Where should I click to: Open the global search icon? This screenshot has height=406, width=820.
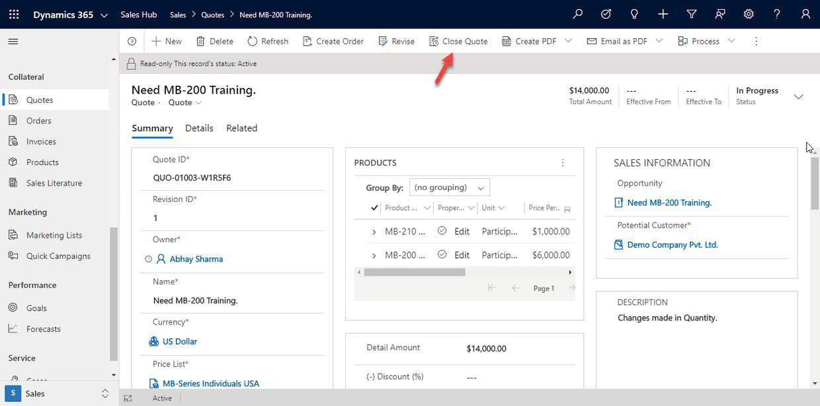point(577,13)
